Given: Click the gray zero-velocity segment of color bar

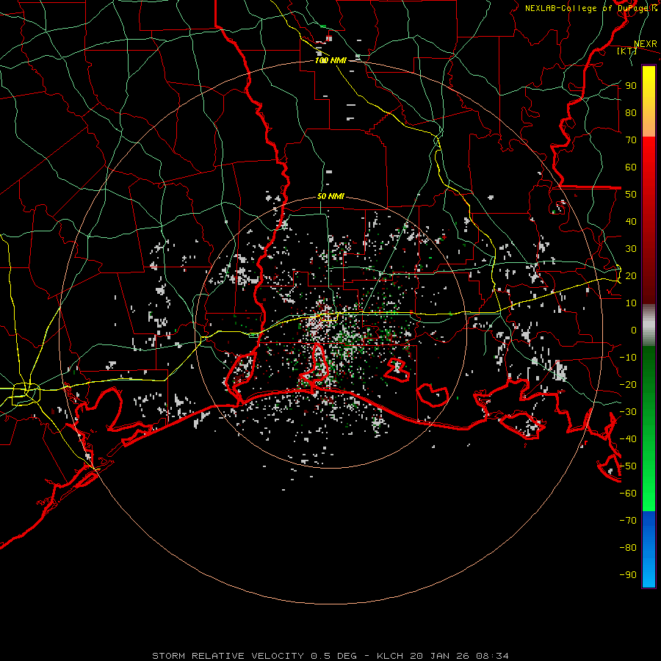Looking at the screenshot, I should coord(649,325).
